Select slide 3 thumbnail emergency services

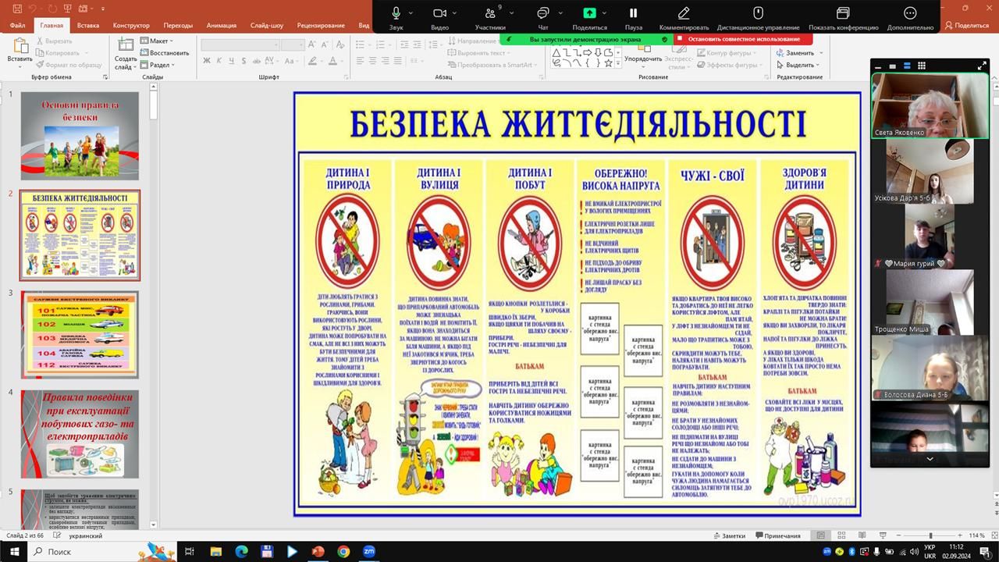(x=80, y=335)
